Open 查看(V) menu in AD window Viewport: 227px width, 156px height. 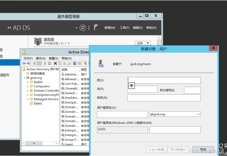tap(53, 58)
